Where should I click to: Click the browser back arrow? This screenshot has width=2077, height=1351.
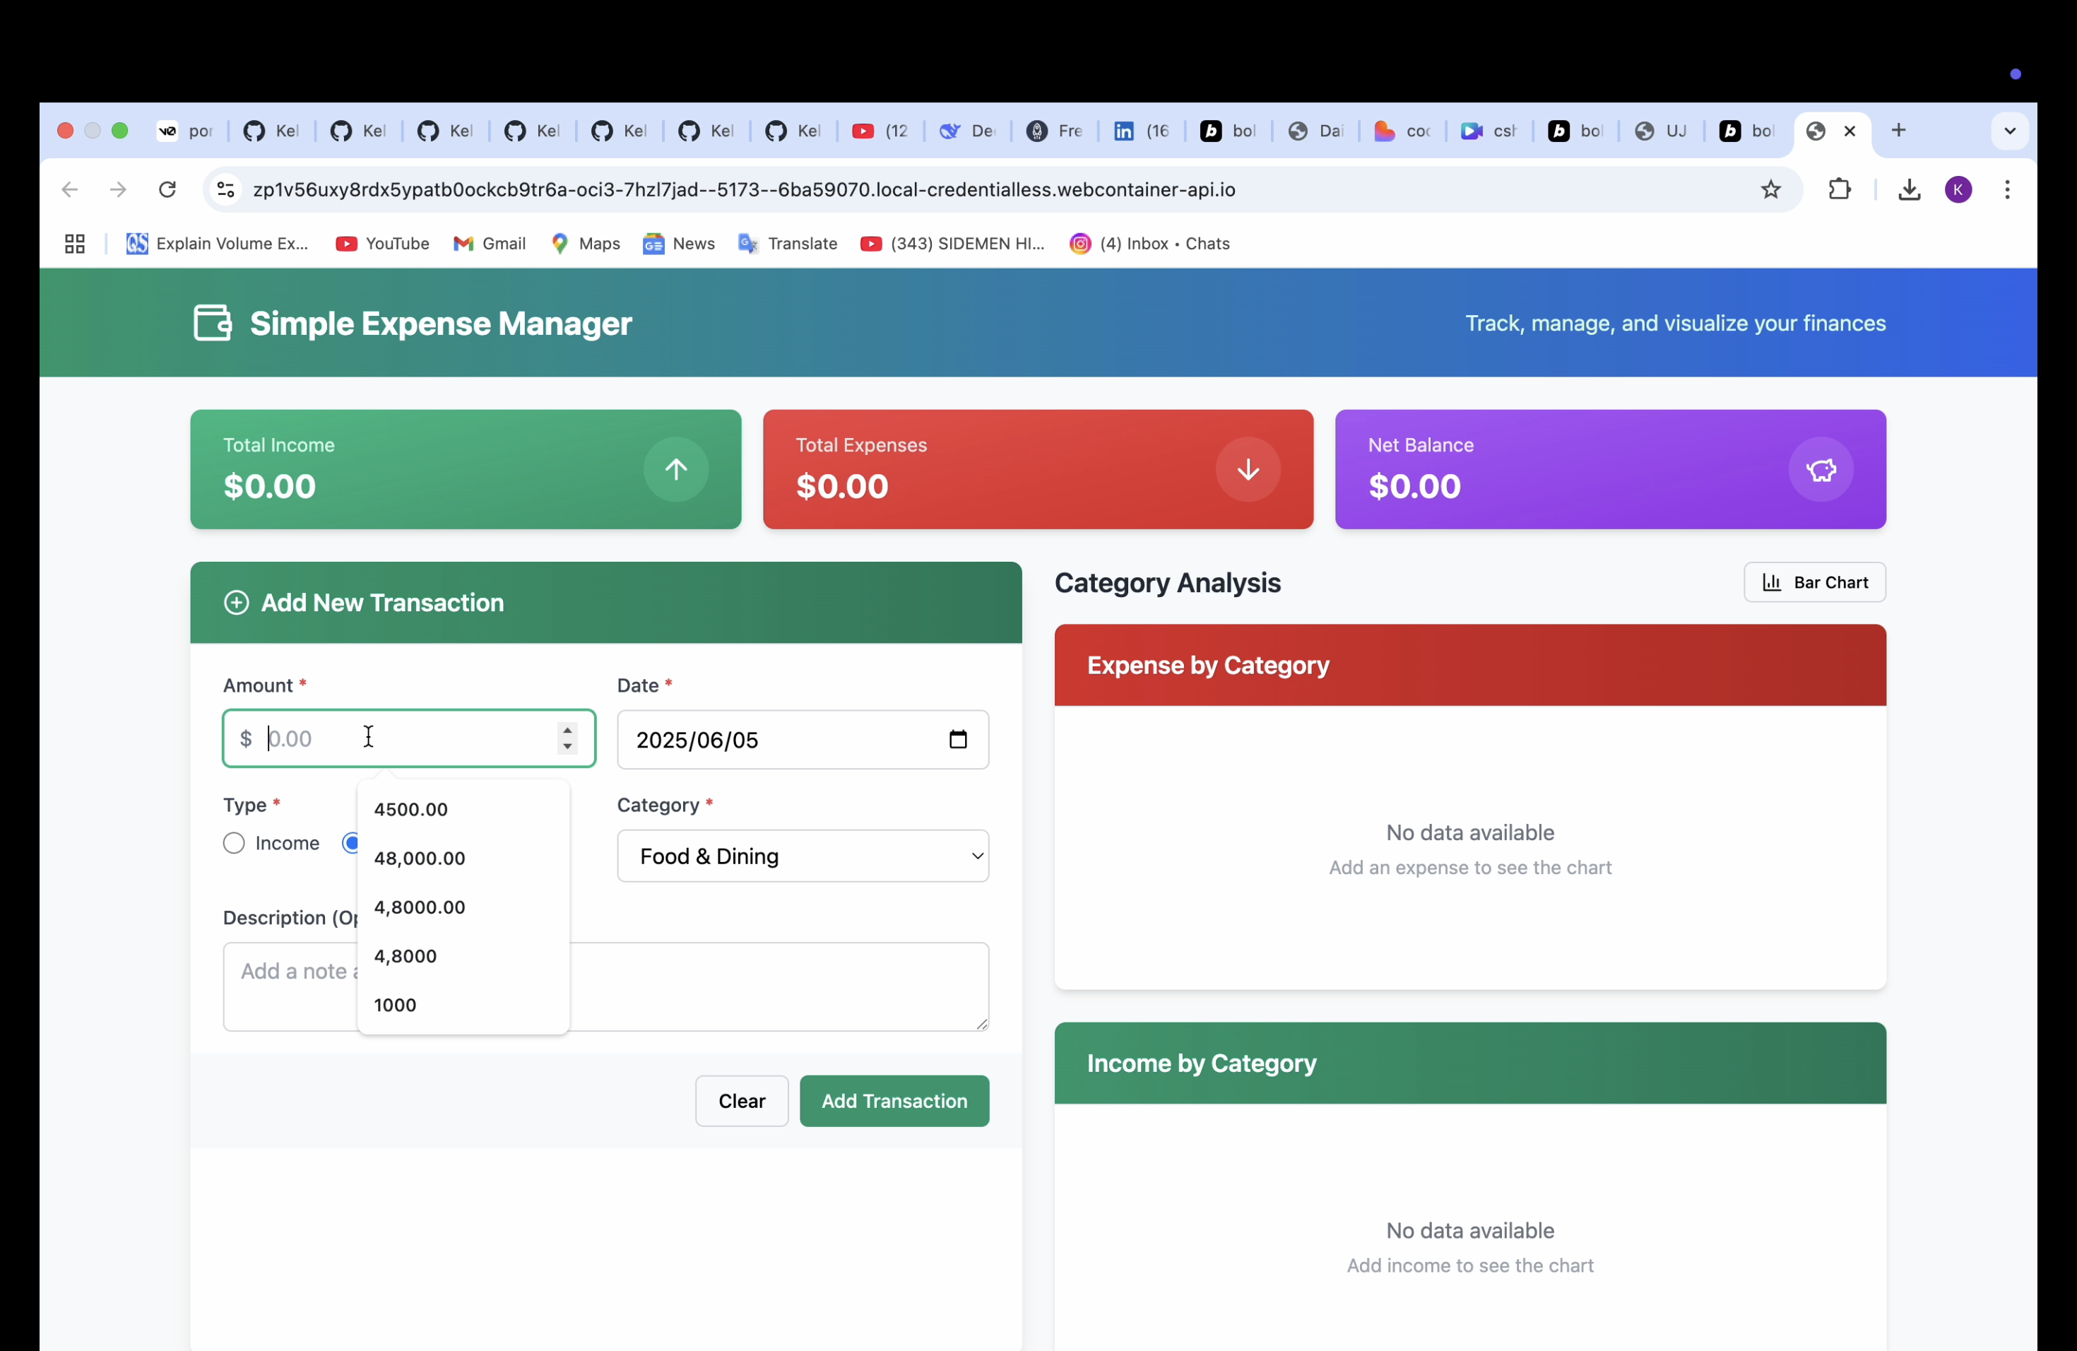click(70, 189)
